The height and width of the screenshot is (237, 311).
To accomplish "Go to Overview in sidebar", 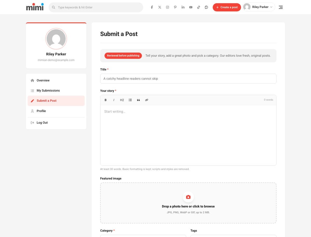I will (x=56, y=80).
